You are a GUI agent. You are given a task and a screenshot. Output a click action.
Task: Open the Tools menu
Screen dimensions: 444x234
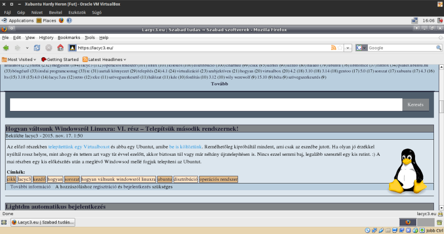pos(89,37)
